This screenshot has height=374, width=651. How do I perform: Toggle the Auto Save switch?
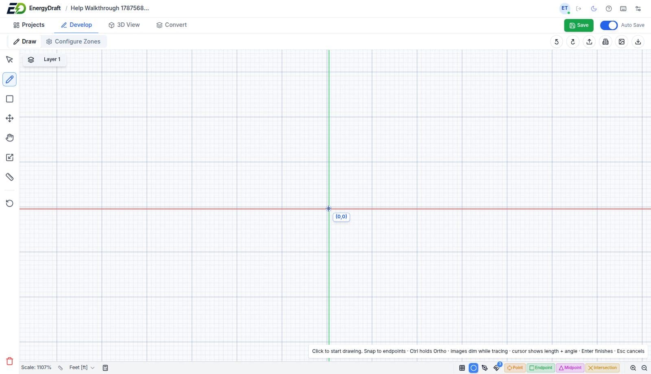609,25
